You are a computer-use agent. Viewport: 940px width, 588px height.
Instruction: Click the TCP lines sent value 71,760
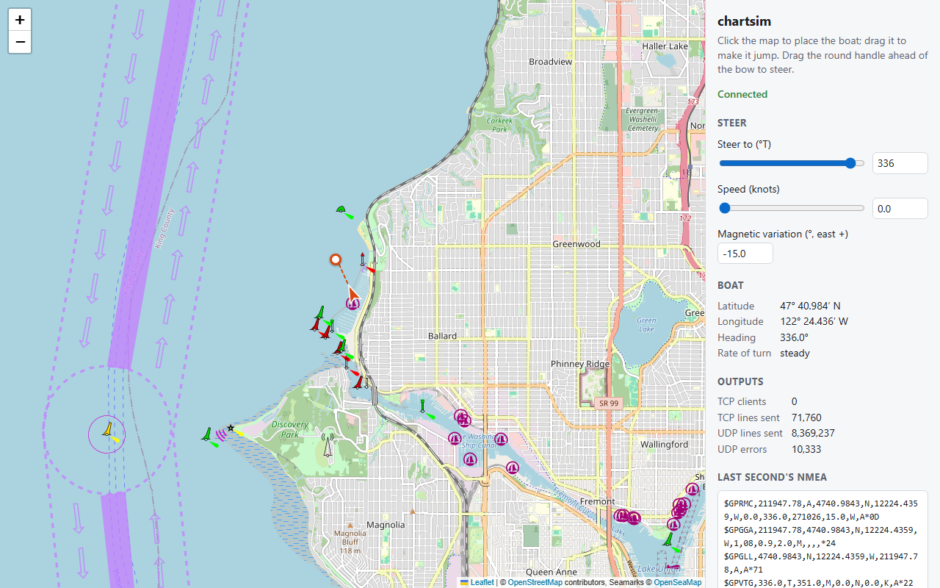coord(806,417)
